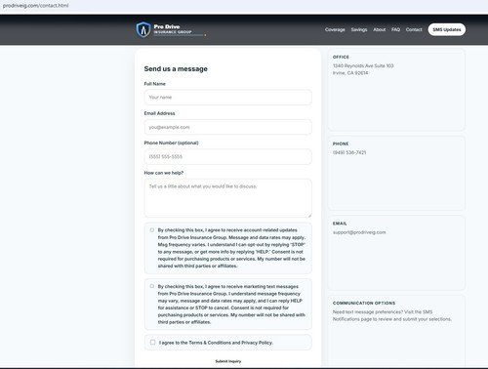Click the Submit Inquiry button
The width and height of the screenshot is (488, 369).
[228, 361]
